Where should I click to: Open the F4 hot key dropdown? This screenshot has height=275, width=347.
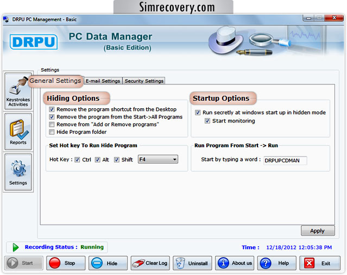pyautogui.click(x=158, y=159)
